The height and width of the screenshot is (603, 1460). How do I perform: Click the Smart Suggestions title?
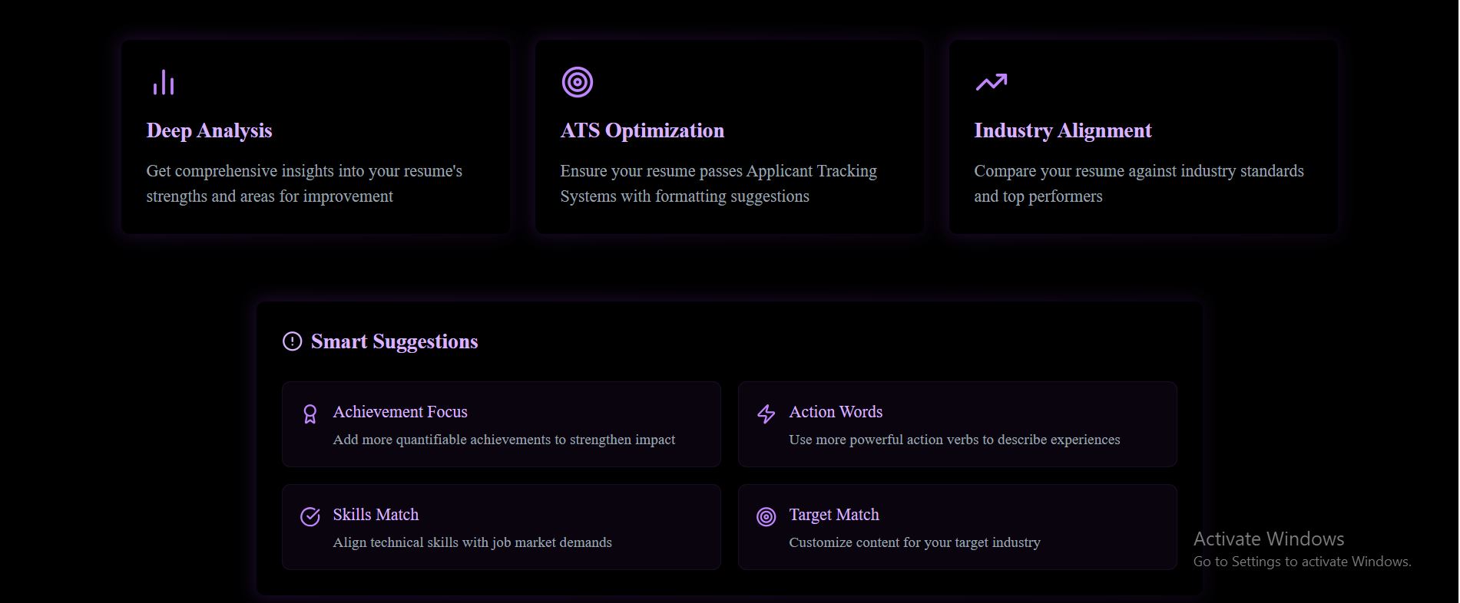pos(394,341)
